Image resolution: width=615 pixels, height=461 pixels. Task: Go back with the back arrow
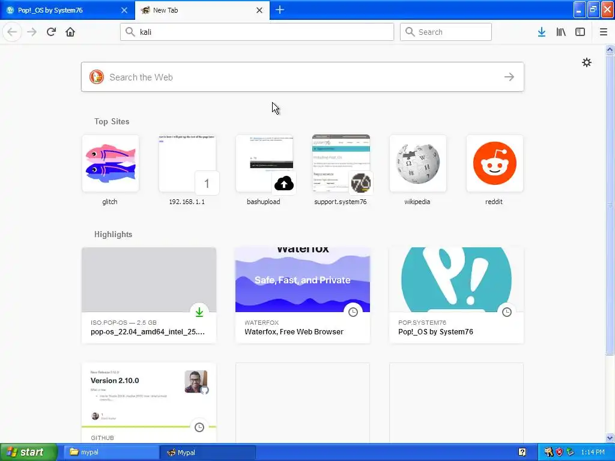[12, 32]
